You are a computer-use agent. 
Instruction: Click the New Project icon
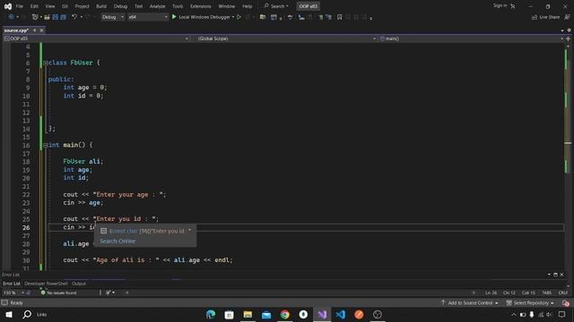(35, 17)
